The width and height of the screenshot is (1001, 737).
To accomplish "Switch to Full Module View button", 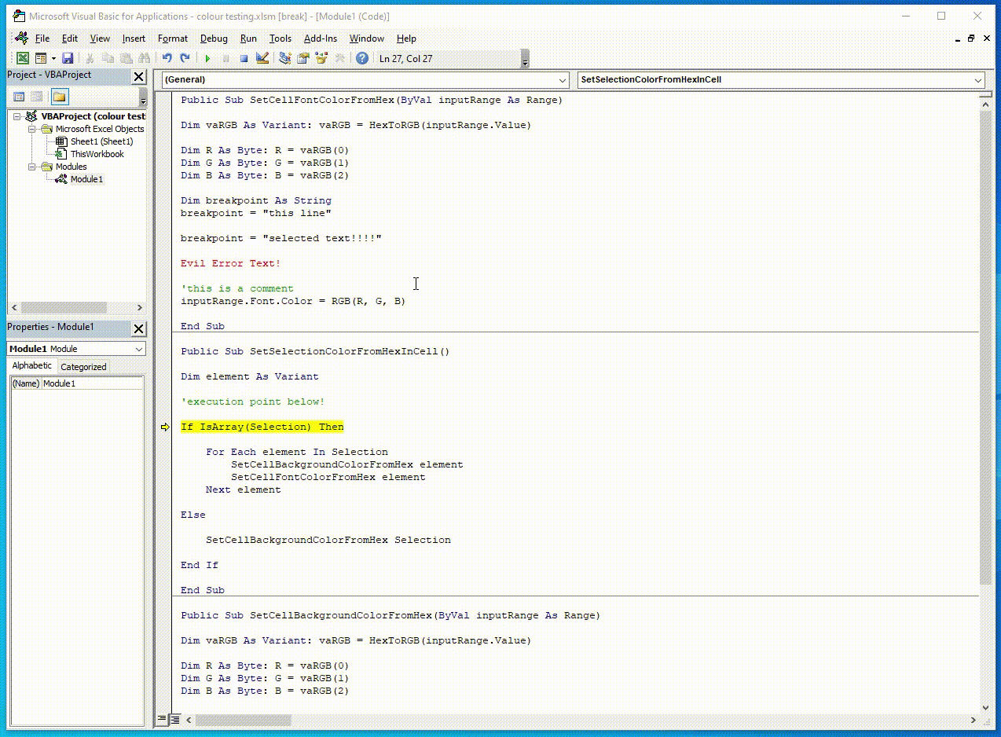I will click(x=175, y=719).
